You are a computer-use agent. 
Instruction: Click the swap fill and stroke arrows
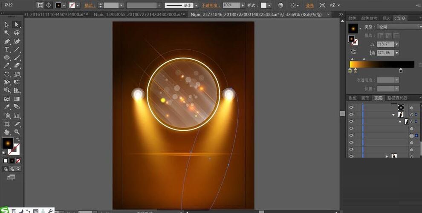tap(18, 139)
